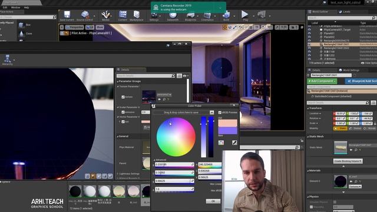
Task: Toggle sRGB Preview checkbox
Action: click(x=220, y=112)
